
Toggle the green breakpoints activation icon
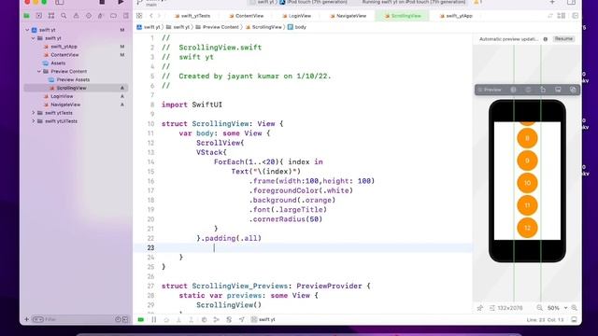(x=141, y=319)
